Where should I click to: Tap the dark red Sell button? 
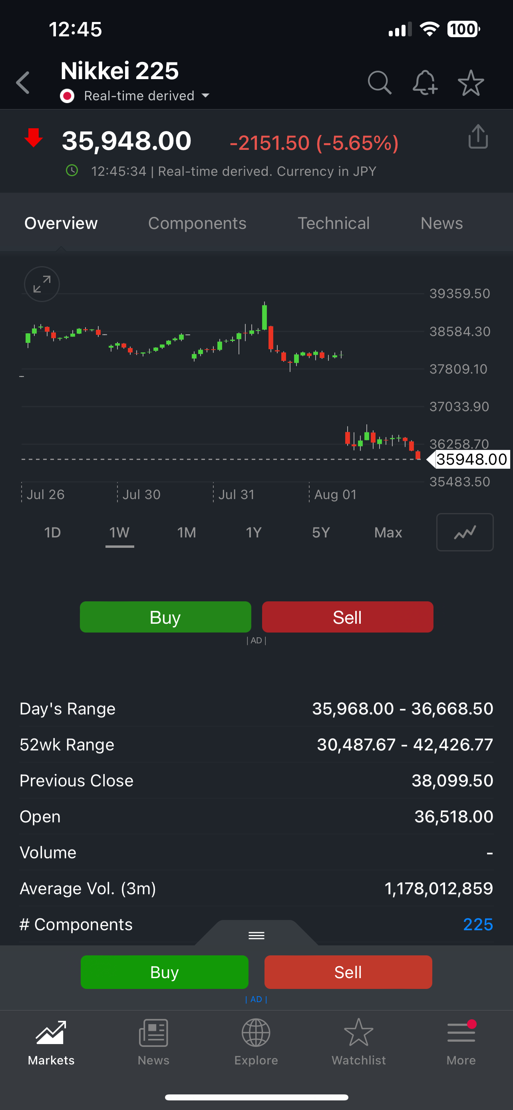point(348,617)
